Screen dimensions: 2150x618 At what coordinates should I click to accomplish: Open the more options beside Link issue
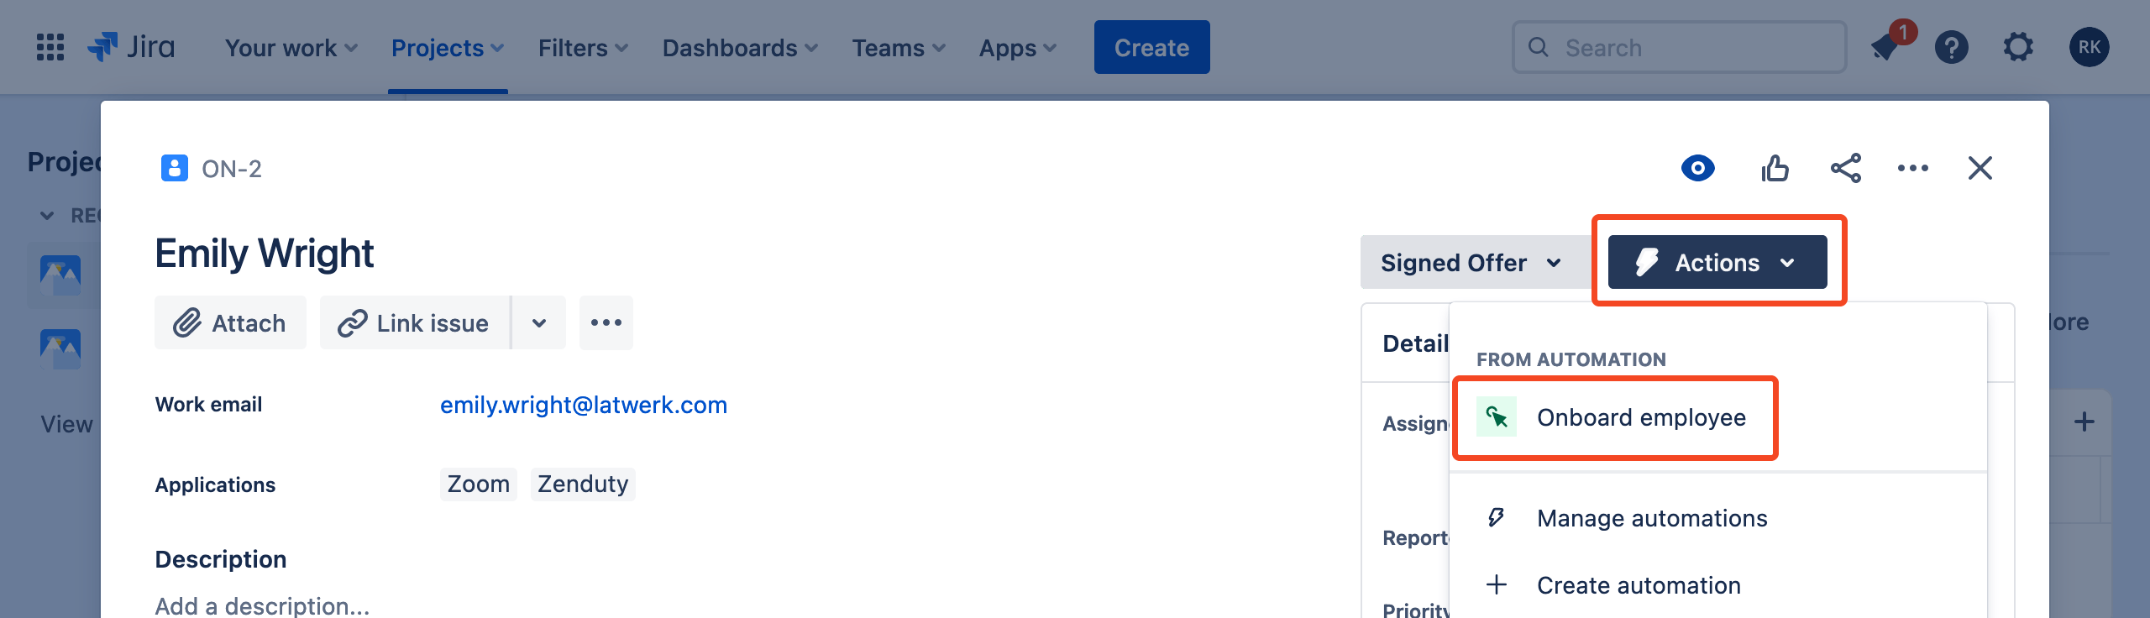[606, 322]
